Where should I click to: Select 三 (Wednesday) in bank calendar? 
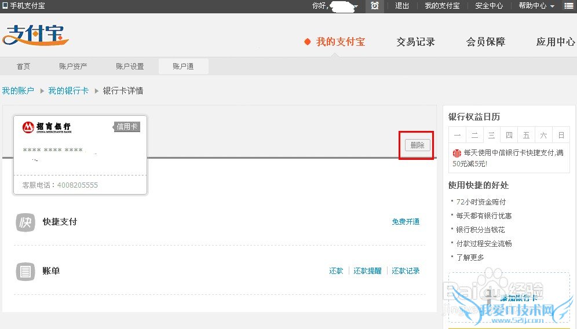(492, 135)
